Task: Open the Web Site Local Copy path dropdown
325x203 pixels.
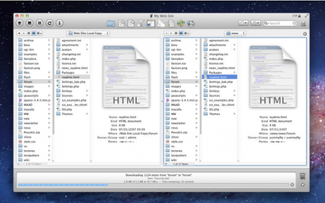Action: click(x=88, y=33)
